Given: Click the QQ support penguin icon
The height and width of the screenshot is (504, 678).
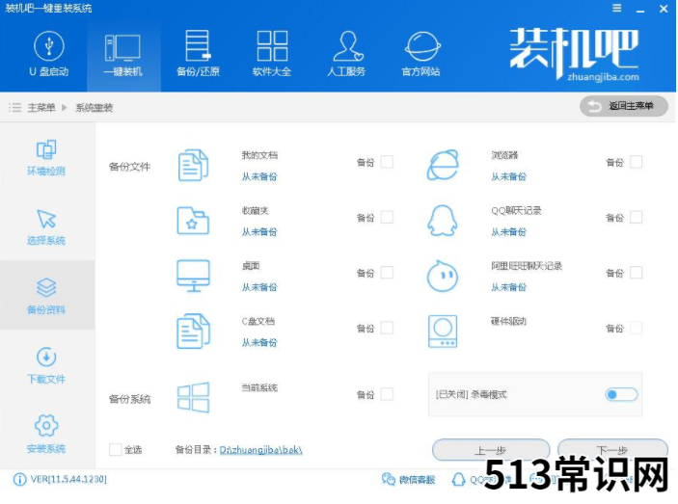Looking at the screenshot, I should [x=458, y=479].
